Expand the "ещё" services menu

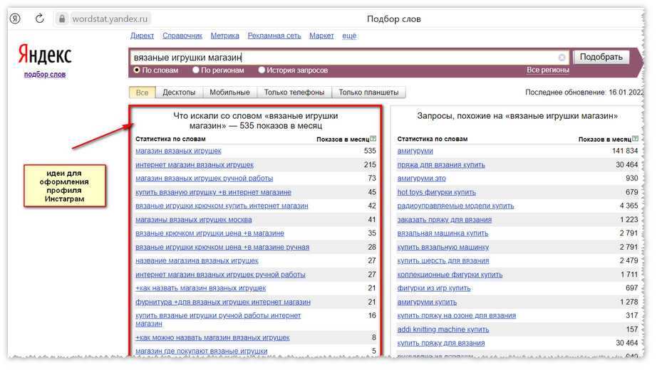pyautogui.click(x=349, y=36)
